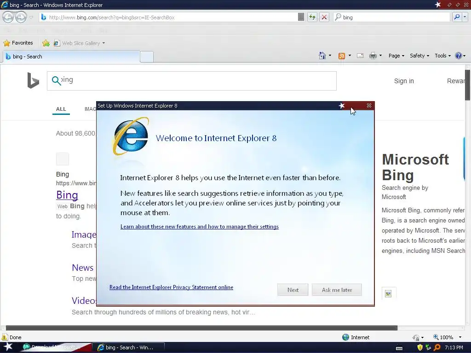Click the keyboard icon on taskbar
This screenshot has width=471, height=353.
[399, 348]
